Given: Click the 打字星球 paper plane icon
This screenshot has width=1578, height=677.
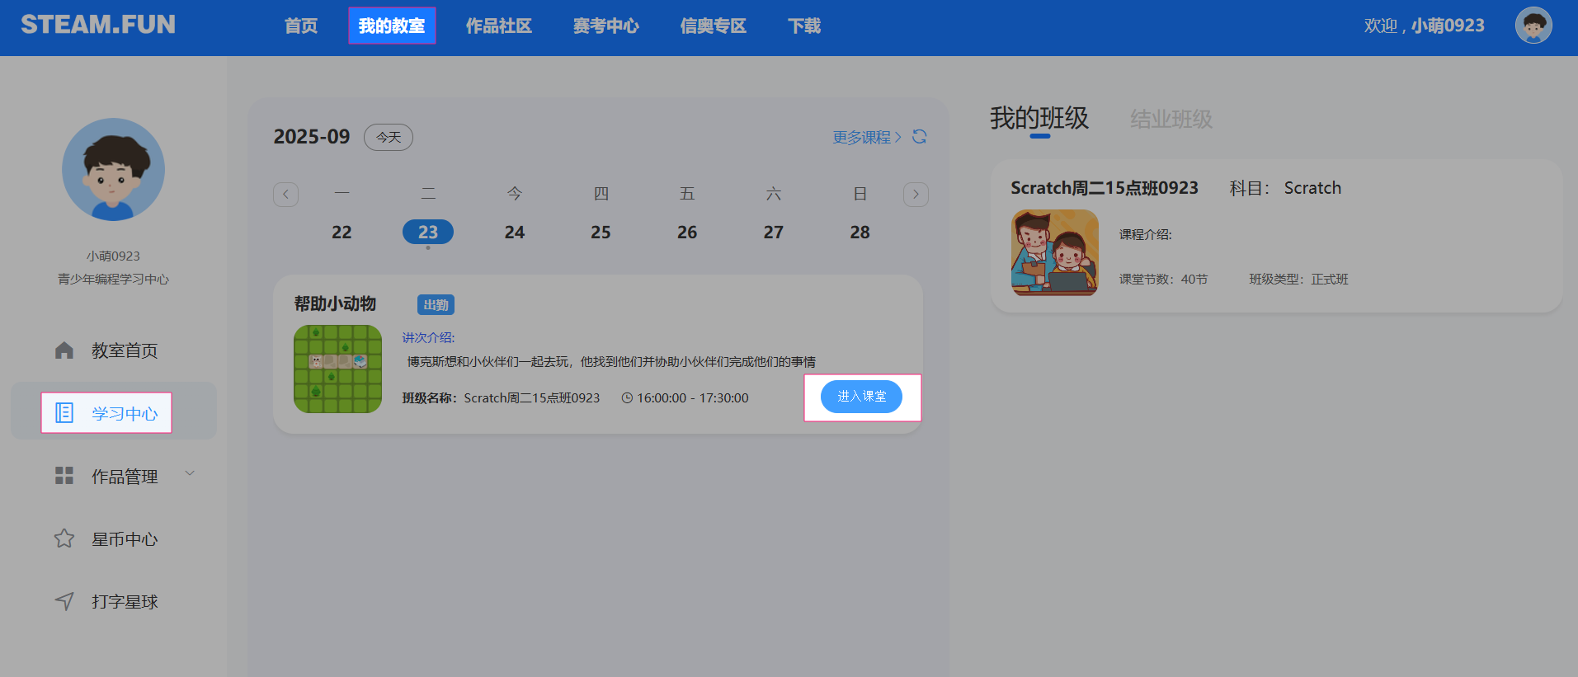Looking at the screenshot, I should [64, 601].
